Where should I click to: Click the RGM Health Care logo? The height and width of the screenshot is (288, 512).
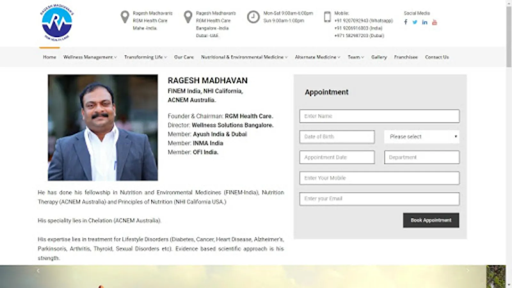[57, 22]
